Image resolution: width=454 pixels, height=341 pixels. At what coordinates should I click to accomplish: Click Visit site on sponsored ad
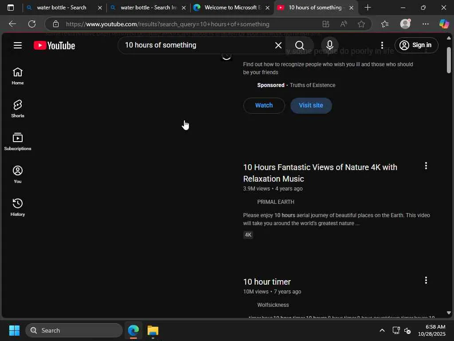click(x=311, y=105)
